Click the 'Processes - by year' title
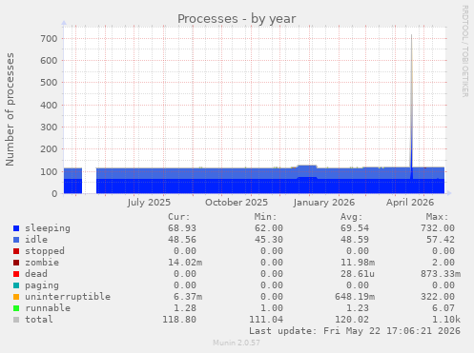Viewport: 474px width, 353px height. click(x=237, y=19)
